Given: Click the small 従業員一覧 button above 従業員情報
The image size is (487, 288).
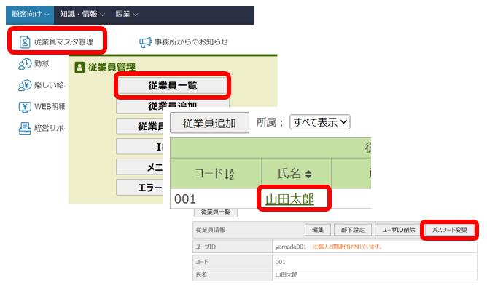Looking at the screenshot, I should 216,212.
